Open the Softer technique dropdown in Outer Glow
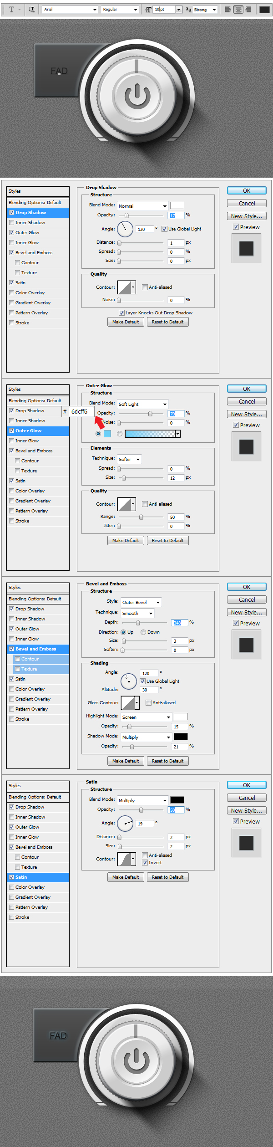This screenshot has height=1147, width=273. pyautogui.click(x=129, y=459)
